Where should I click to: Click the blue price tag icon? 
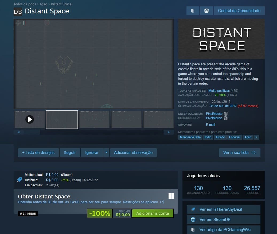[19, 180]
